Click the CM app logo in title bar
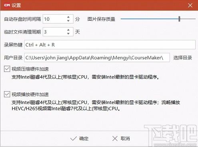Screen dimensions: 198x147 point(7,5)
